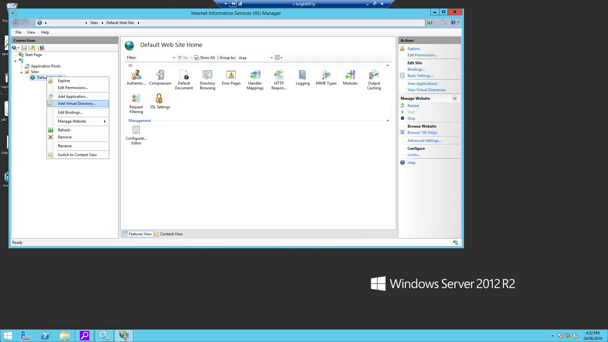The image size is (608, 342).
Task: Open the SSL Settings feature icon
Action: coord(160,101)
